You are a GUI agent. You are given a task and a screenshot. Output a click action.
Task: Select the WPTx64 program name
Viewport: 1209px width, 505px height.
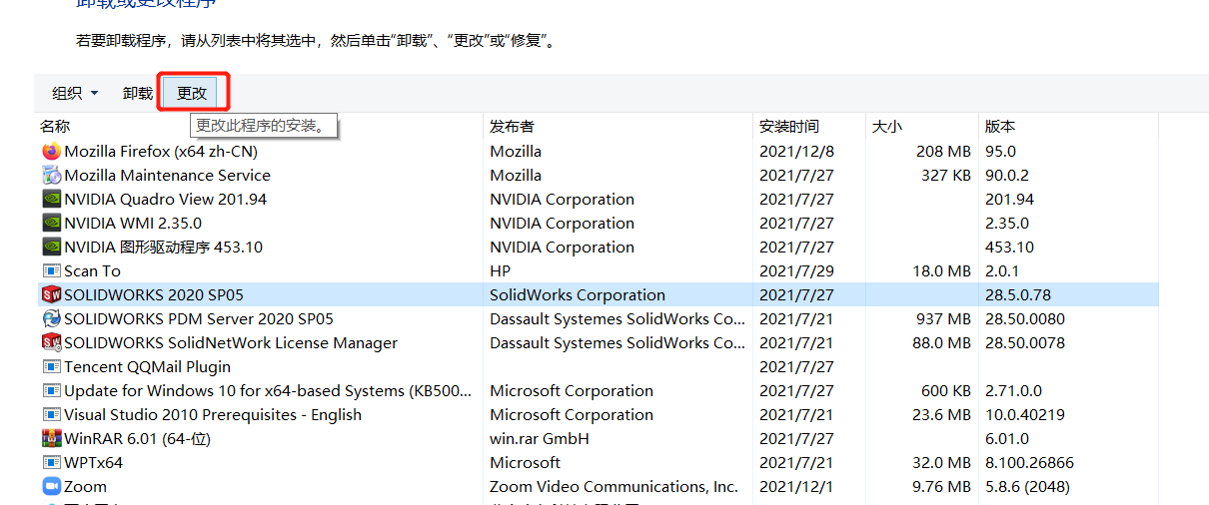click(x=94, y=463)
